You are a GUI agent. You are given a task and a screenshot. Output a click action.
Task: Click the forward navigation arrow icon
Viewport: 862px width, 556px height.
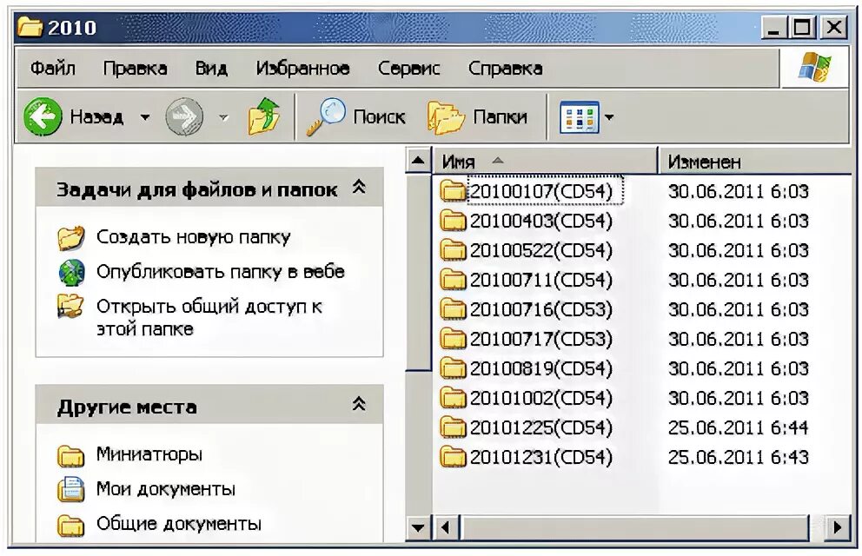[x=184, y=116]
